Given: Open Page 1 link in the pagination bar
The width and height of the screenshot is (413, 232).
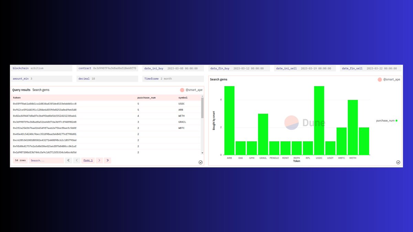Looking at the screenshot, I should [88, 160].
